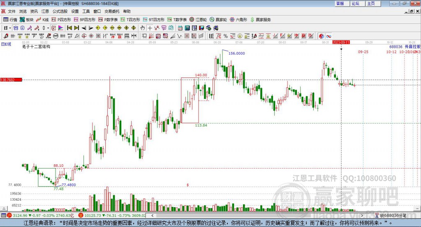
Task: Open the 工具 menu
Action: (86, 11)
